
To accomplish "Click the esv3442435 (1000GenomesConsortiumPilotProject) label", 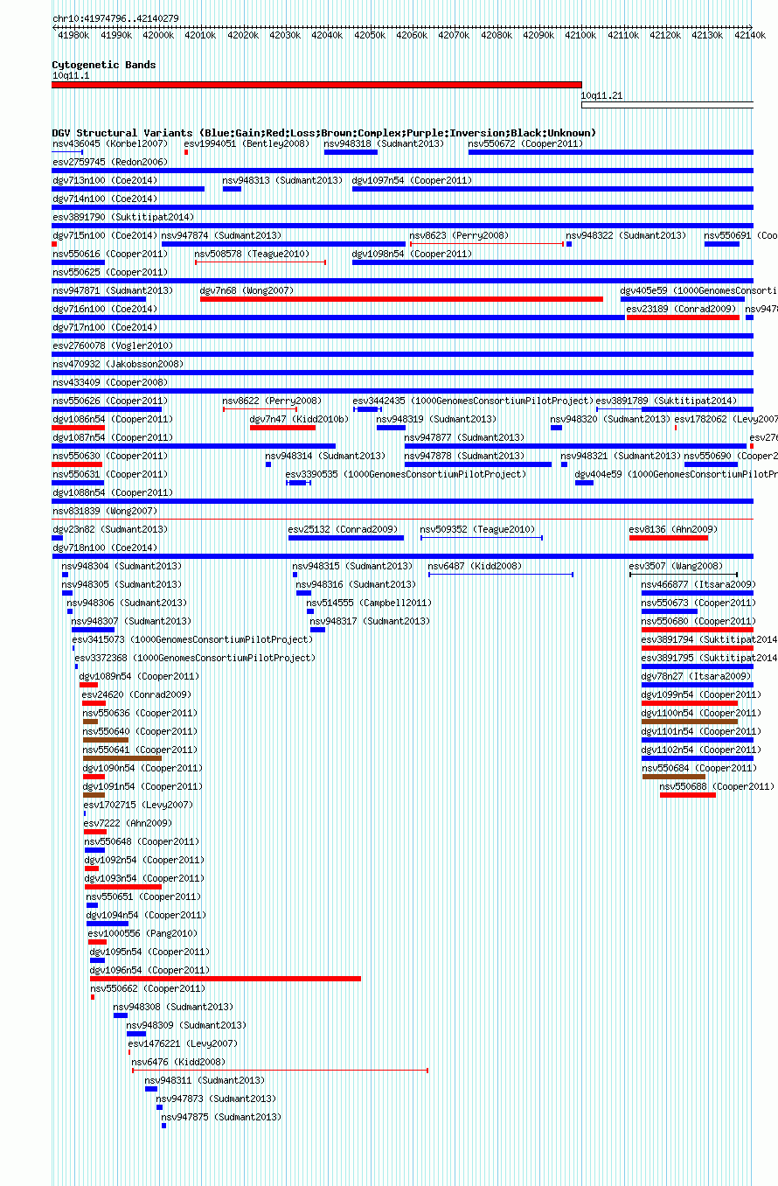I will pos(473,401).
